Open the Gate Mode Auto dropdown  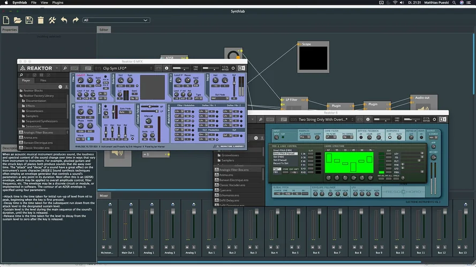pyautogui.click(x=125, y=112)
